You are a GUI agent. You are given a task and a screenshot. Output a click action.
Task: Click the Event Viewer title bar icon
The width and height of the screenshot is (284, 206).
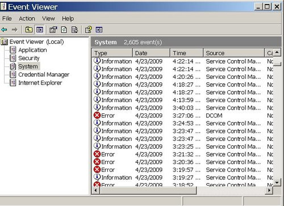(3, 6)
